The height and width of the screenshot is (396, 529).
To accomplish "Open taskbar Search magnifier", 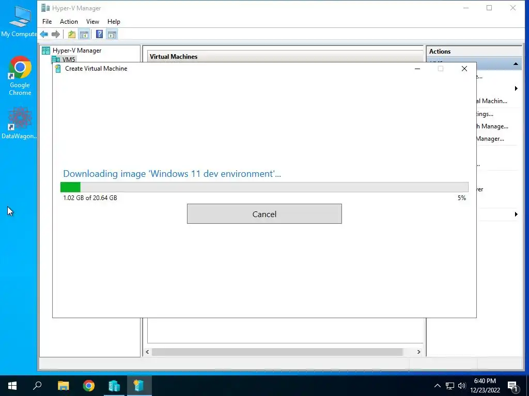I will click(x=37, y=386).
